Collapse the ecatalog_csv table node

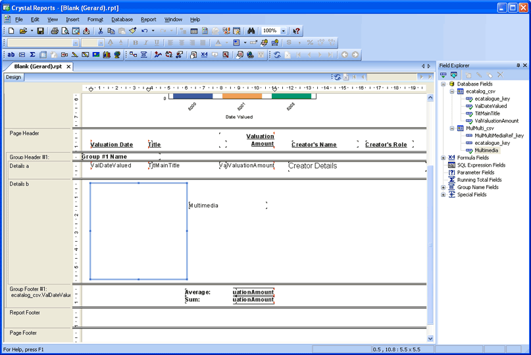tap(451, 92)
